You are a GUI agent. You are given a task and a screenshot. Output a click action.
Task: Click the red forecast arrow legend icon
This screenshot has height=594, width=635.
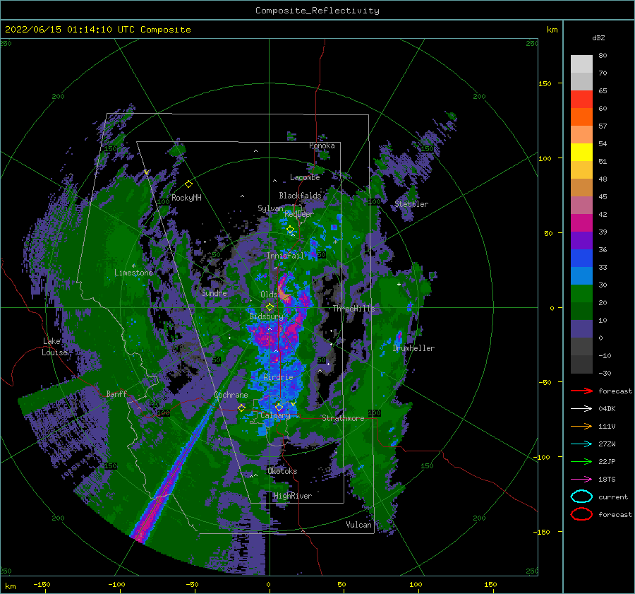pos(581,391)
